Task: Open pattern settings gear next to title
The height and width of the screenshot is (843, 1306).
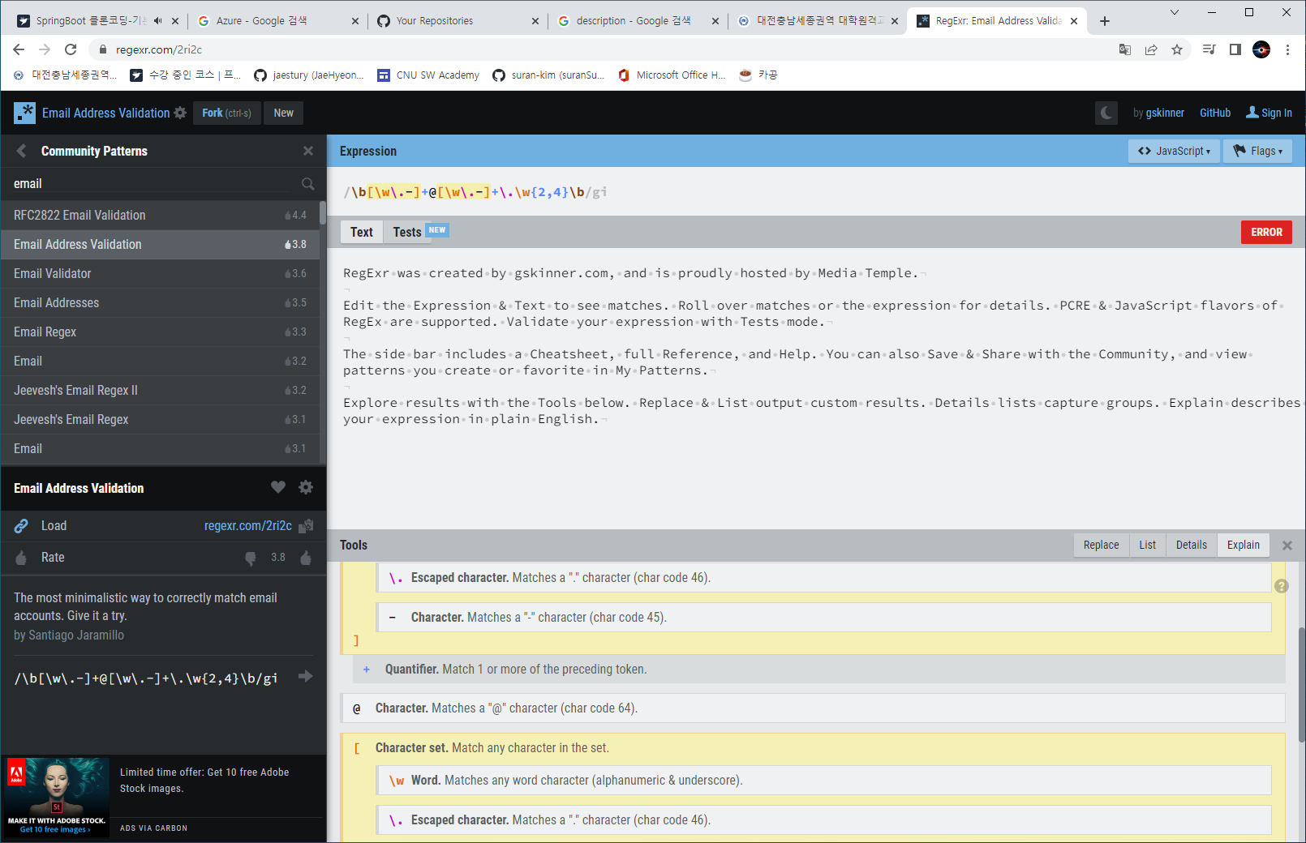Action: point(180,113)
